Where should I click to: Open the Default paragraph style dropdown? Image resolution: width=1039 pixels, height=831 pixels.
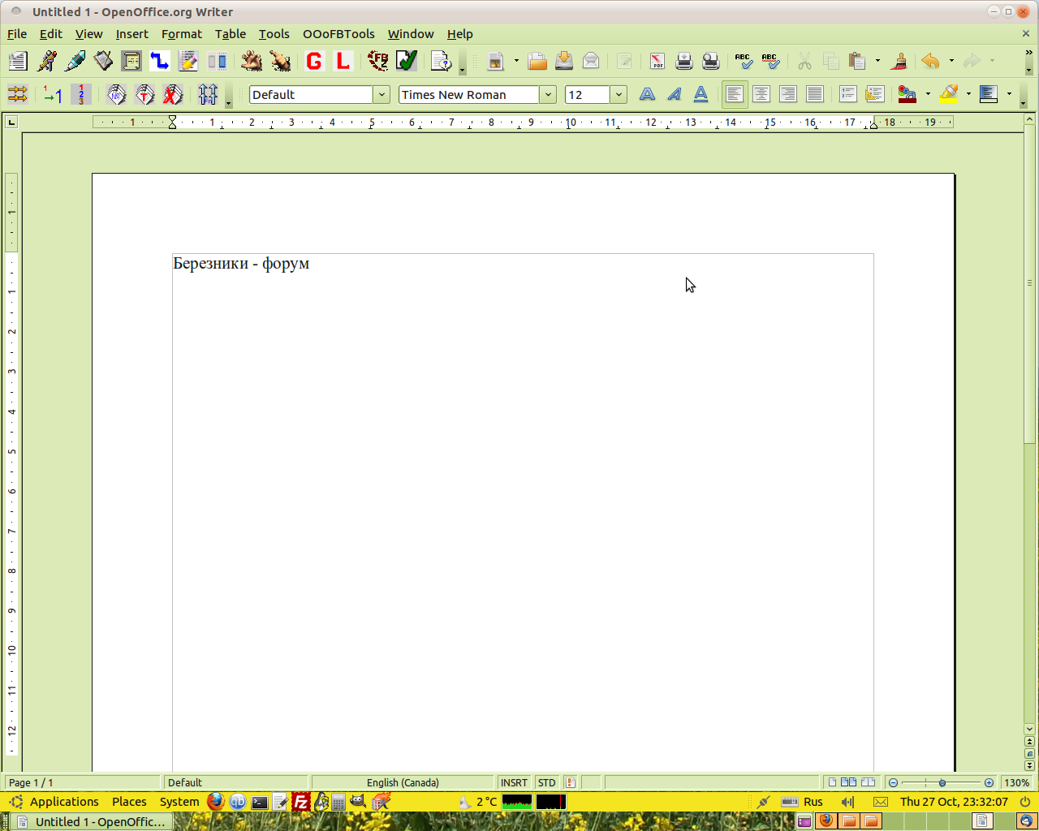coord(382,95)
